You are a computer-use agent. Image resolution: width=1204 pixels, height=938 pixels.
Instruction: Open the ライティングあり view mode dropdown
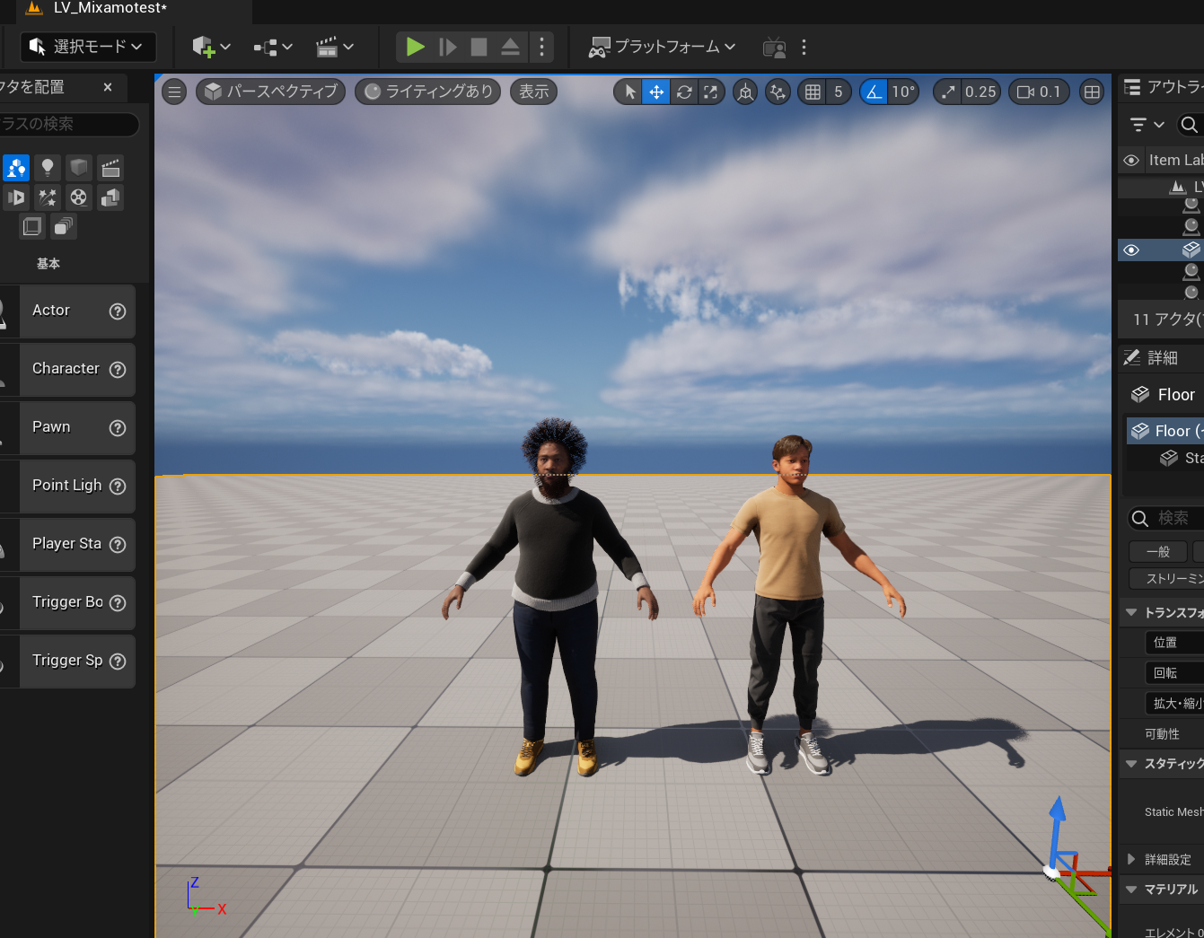click(x=427, y=92)
